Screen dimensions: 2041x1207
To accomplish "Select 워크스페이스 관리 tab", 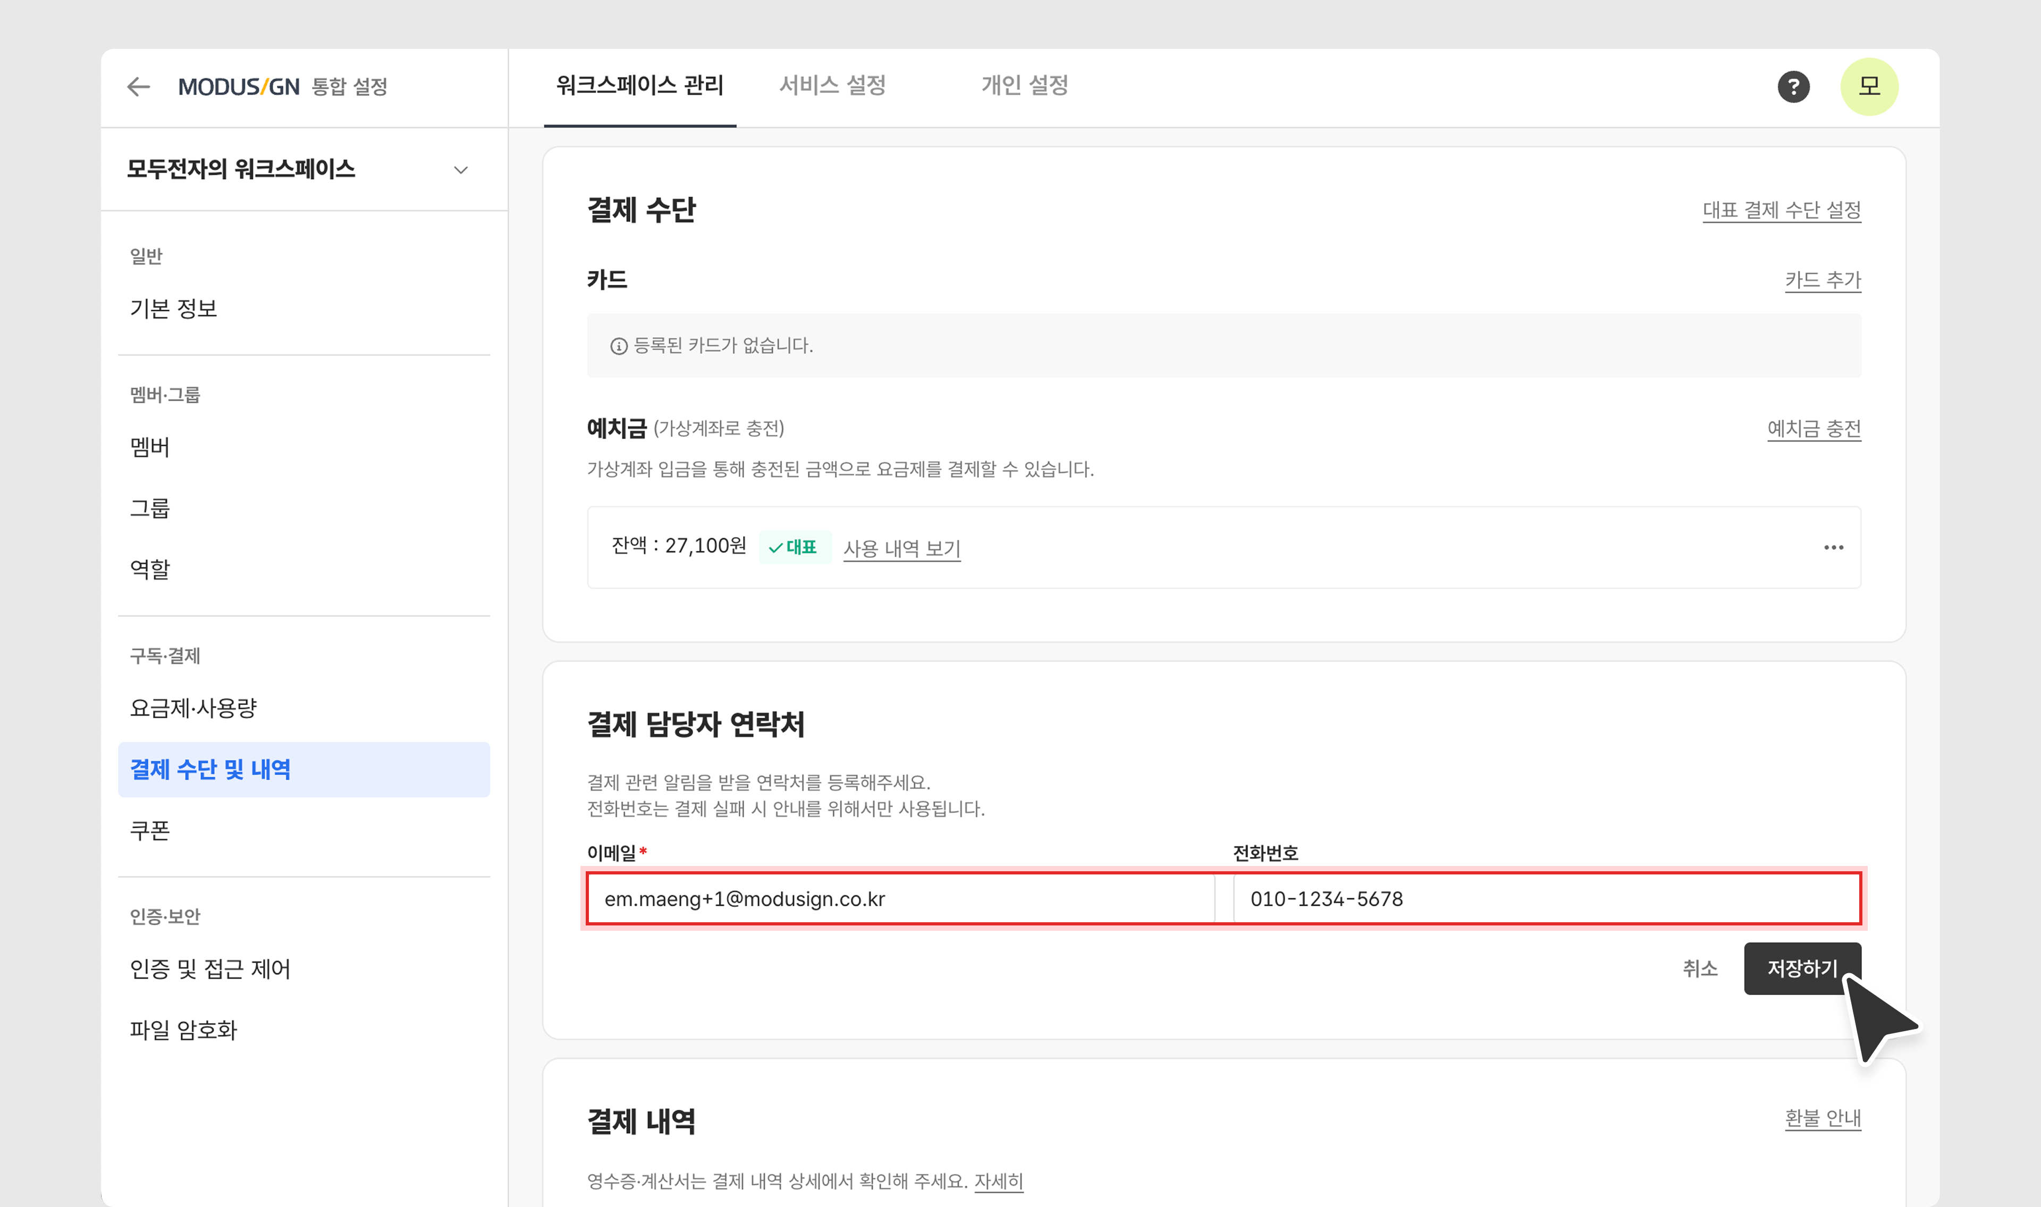I will pyautogui.click(x=639, y=84).
